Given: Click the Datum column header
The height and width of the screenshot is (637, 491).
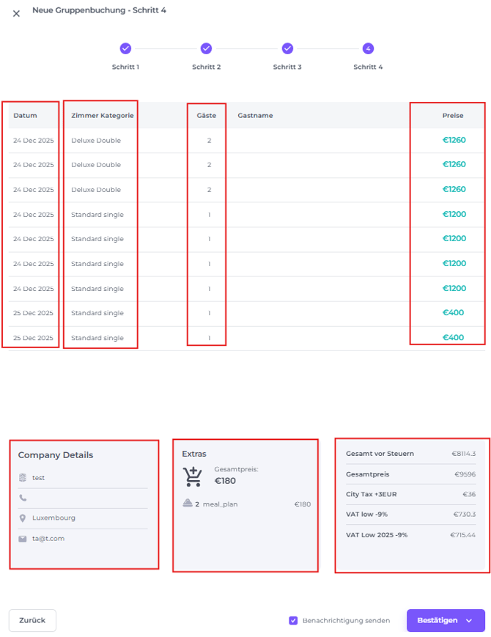Looking at the screenshot, I should [x=25, y=116].
